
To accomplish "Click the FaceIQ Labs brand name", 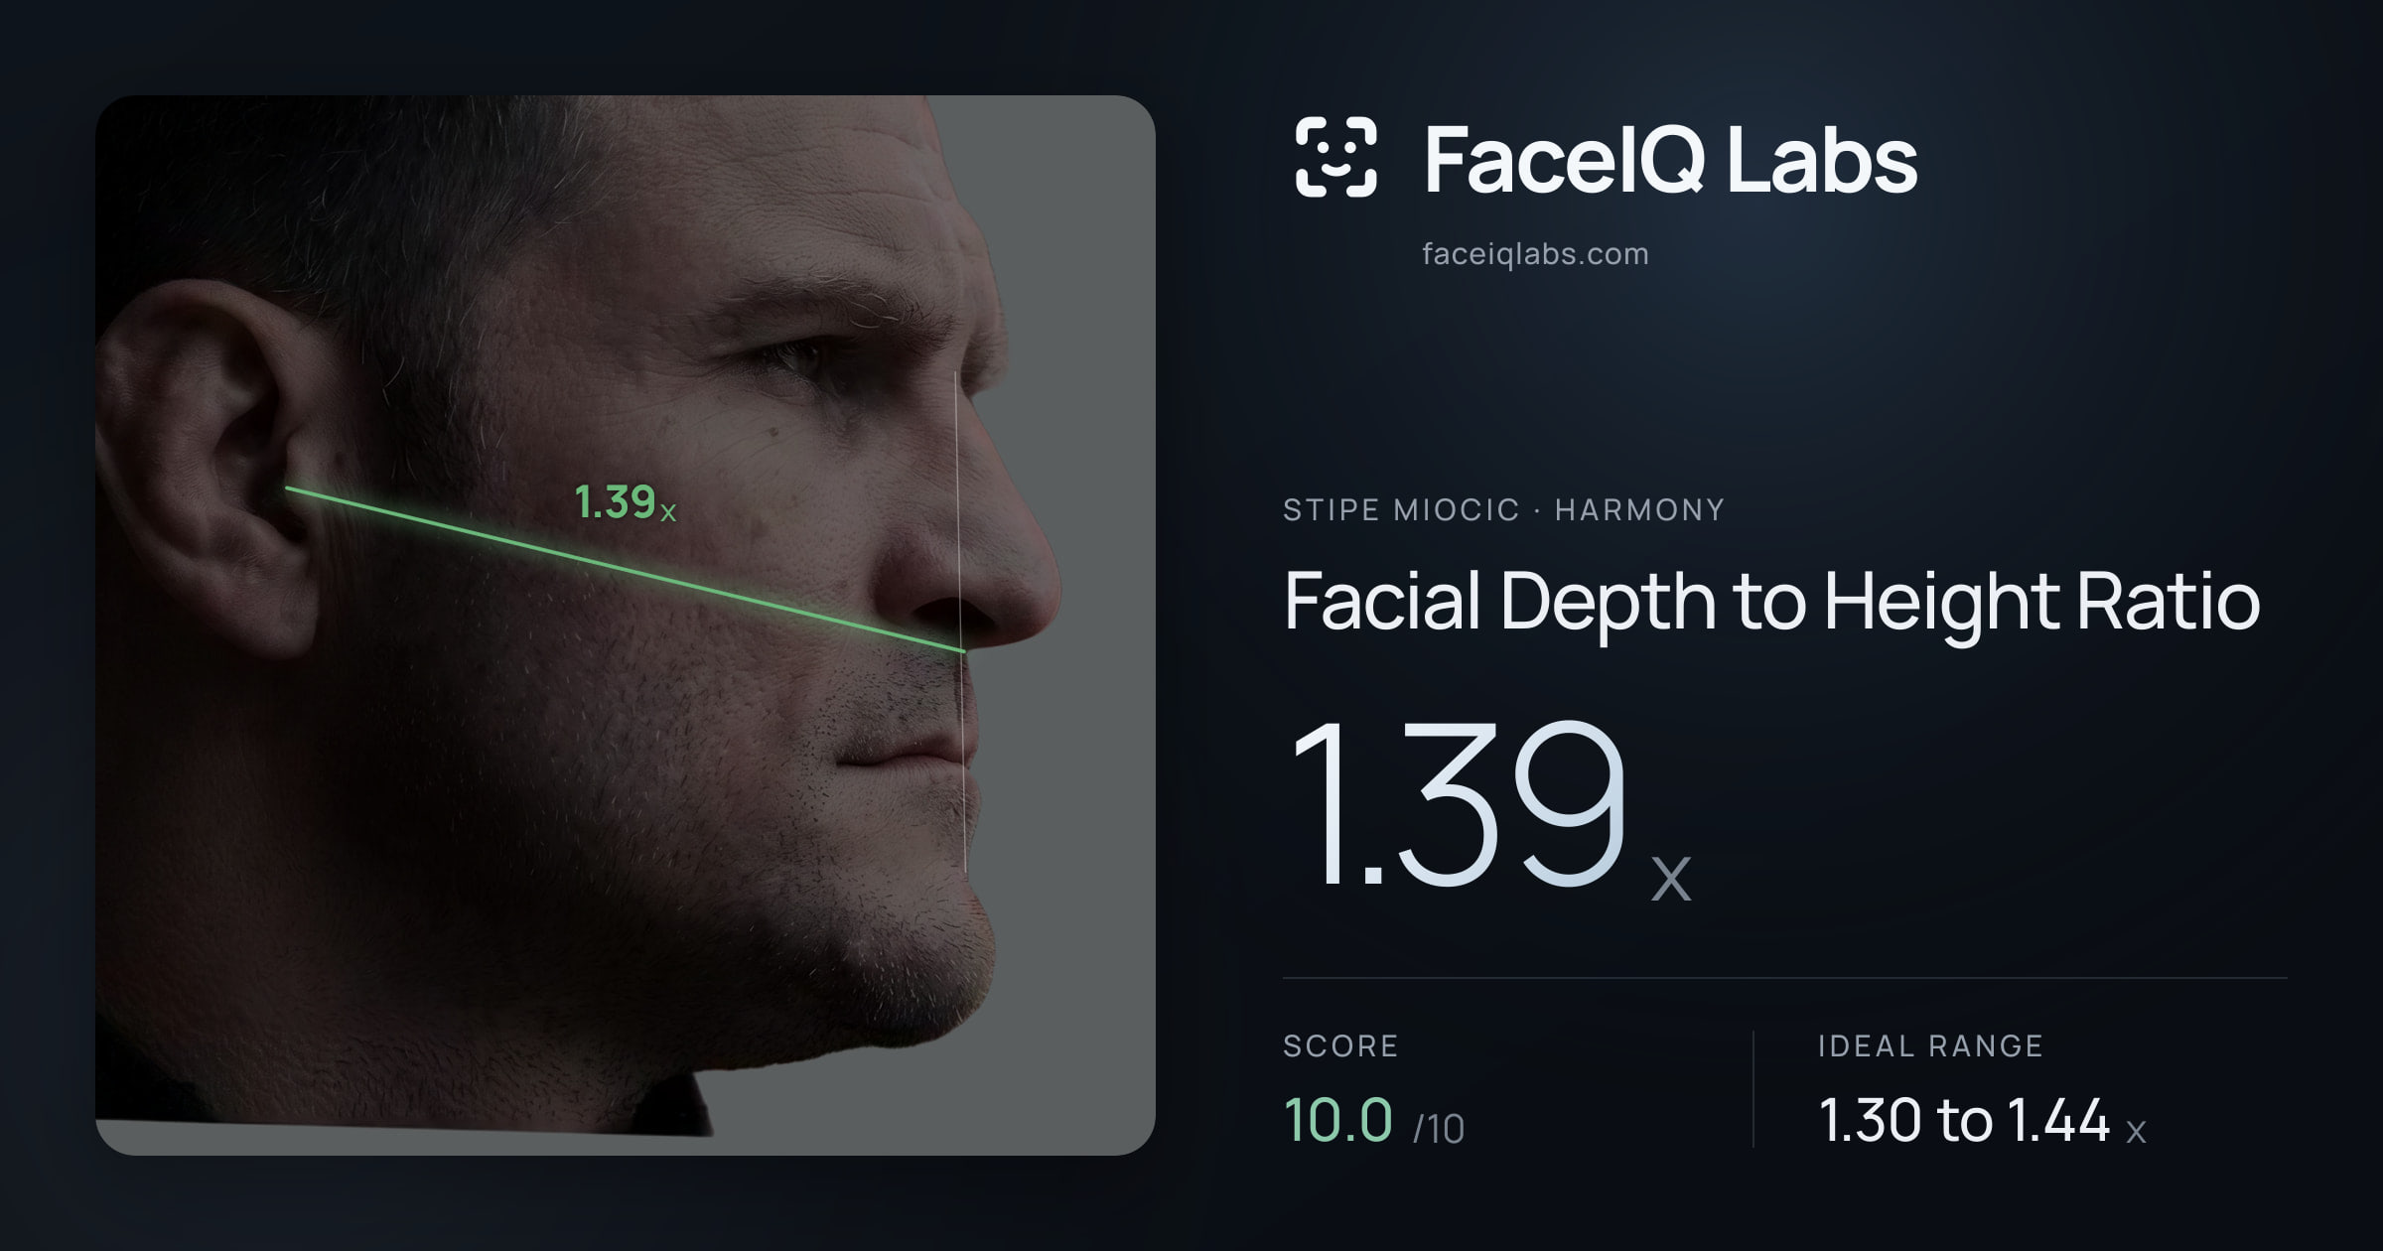I will tap(1670, 159).
